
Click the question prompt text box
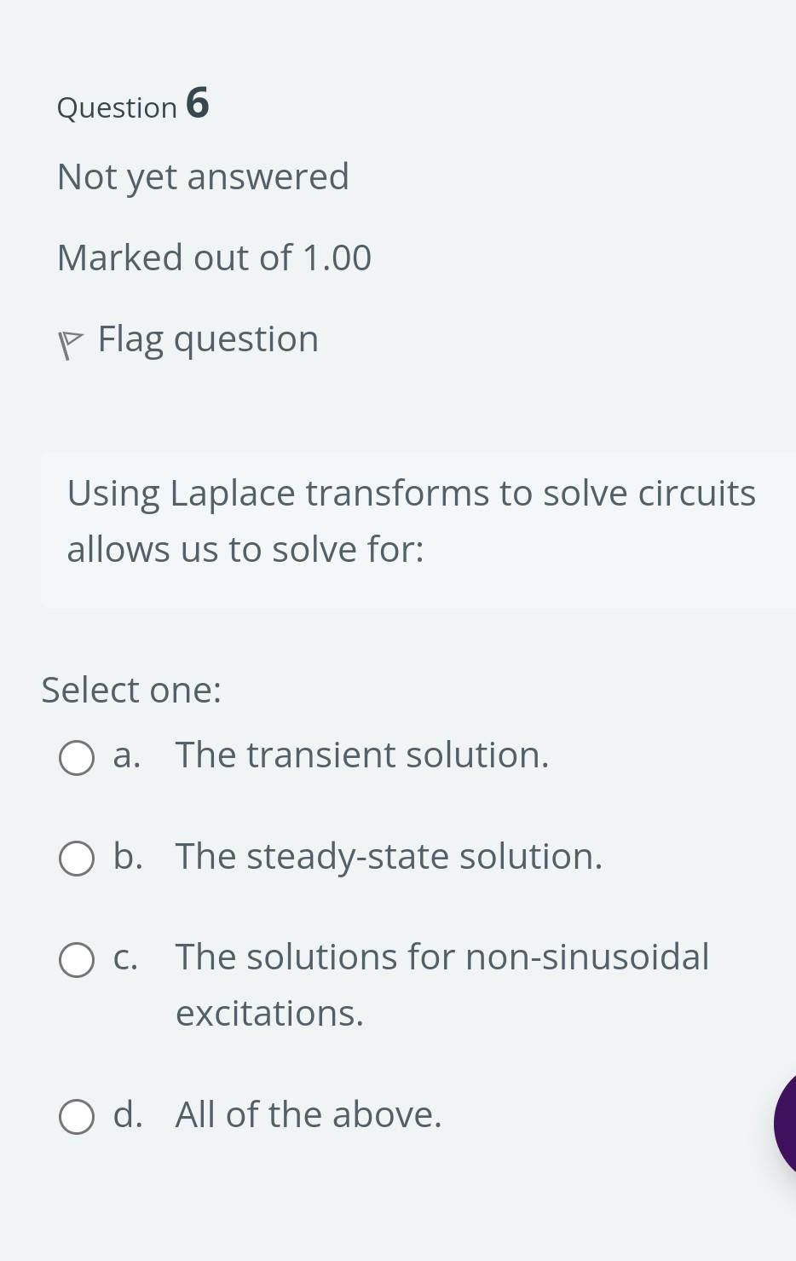pos(412,520)
